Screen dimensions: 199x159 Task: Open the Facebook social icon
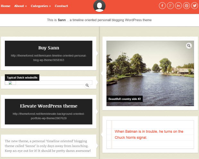(x=162, y=6)
